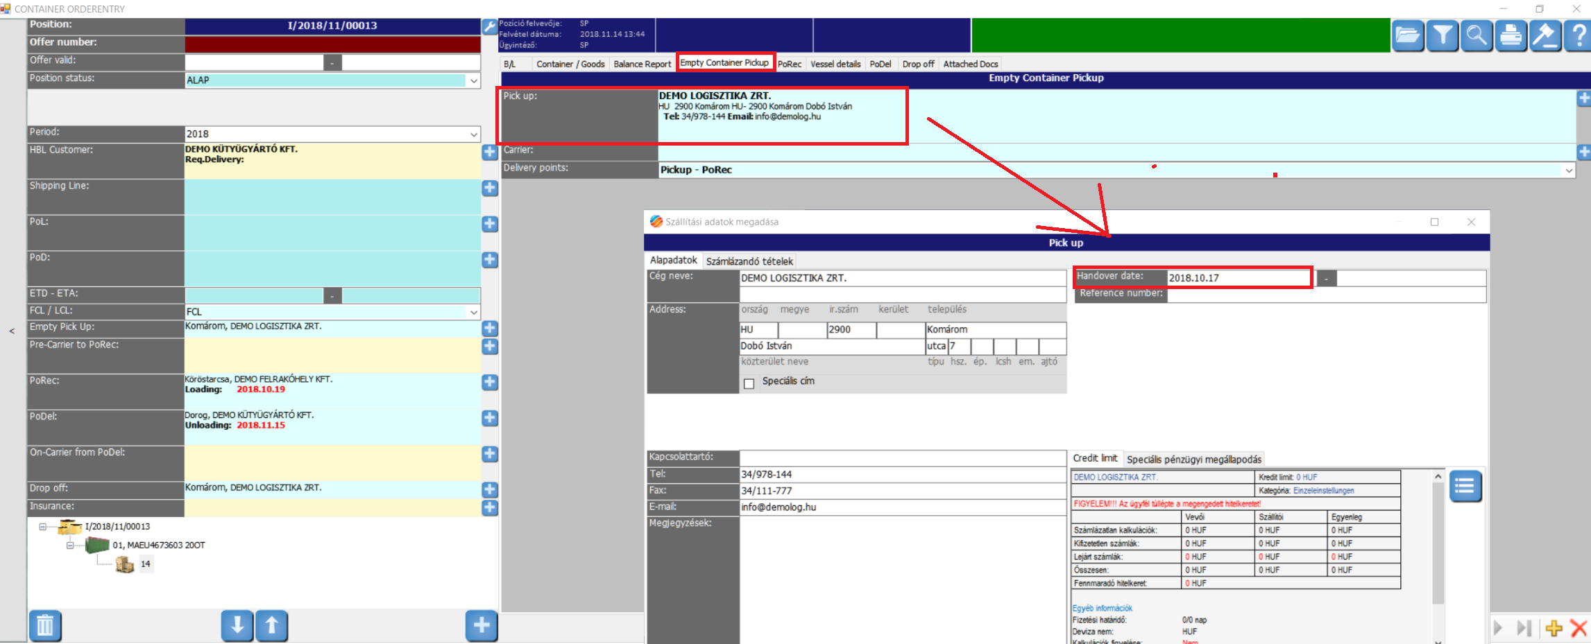Click plus icon at end of Carrier row

[1584, 152]
